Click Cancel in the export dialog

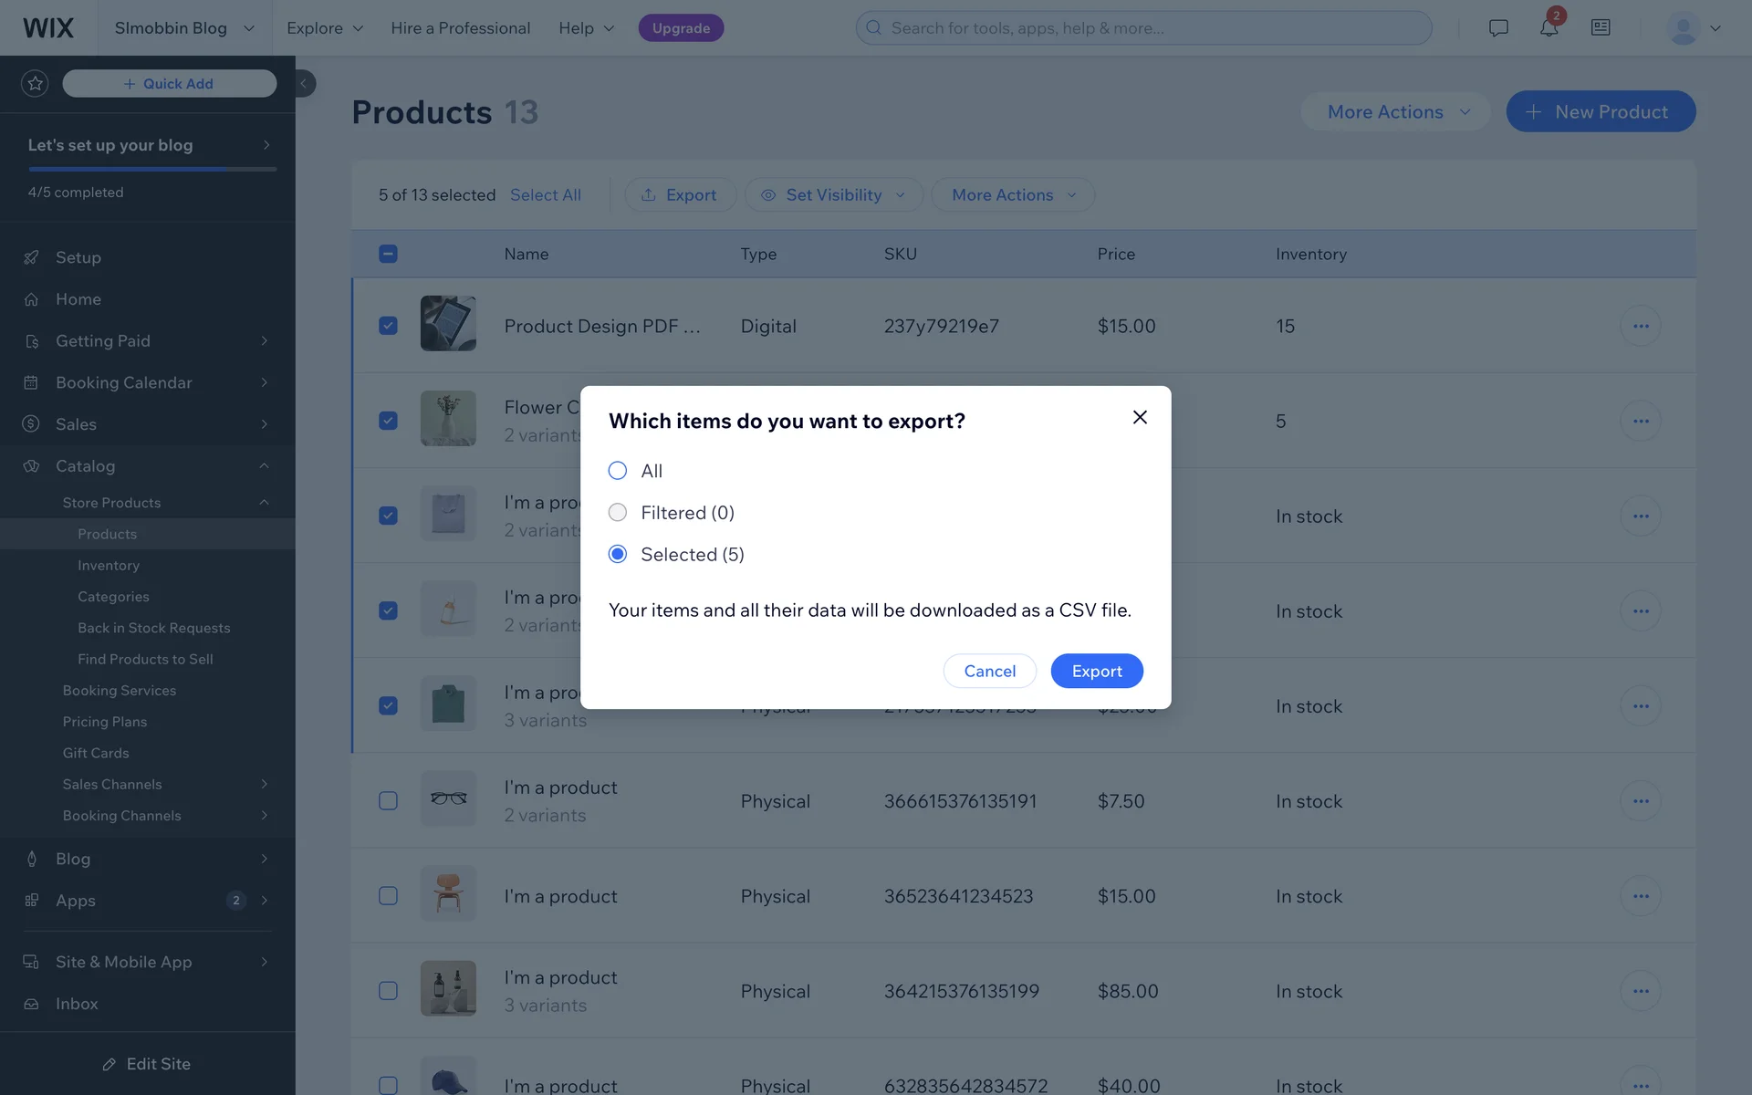[x=989, y=672]
